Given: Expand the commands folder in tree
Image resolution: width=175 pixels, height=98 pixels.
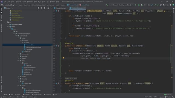Looking at the screenshot, I should click(x=18, y=54).
